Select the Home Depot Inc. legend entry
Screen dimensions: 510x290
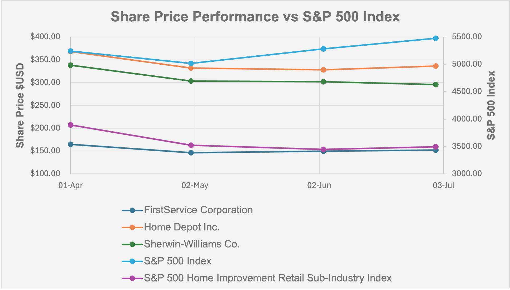coord(182,227)
